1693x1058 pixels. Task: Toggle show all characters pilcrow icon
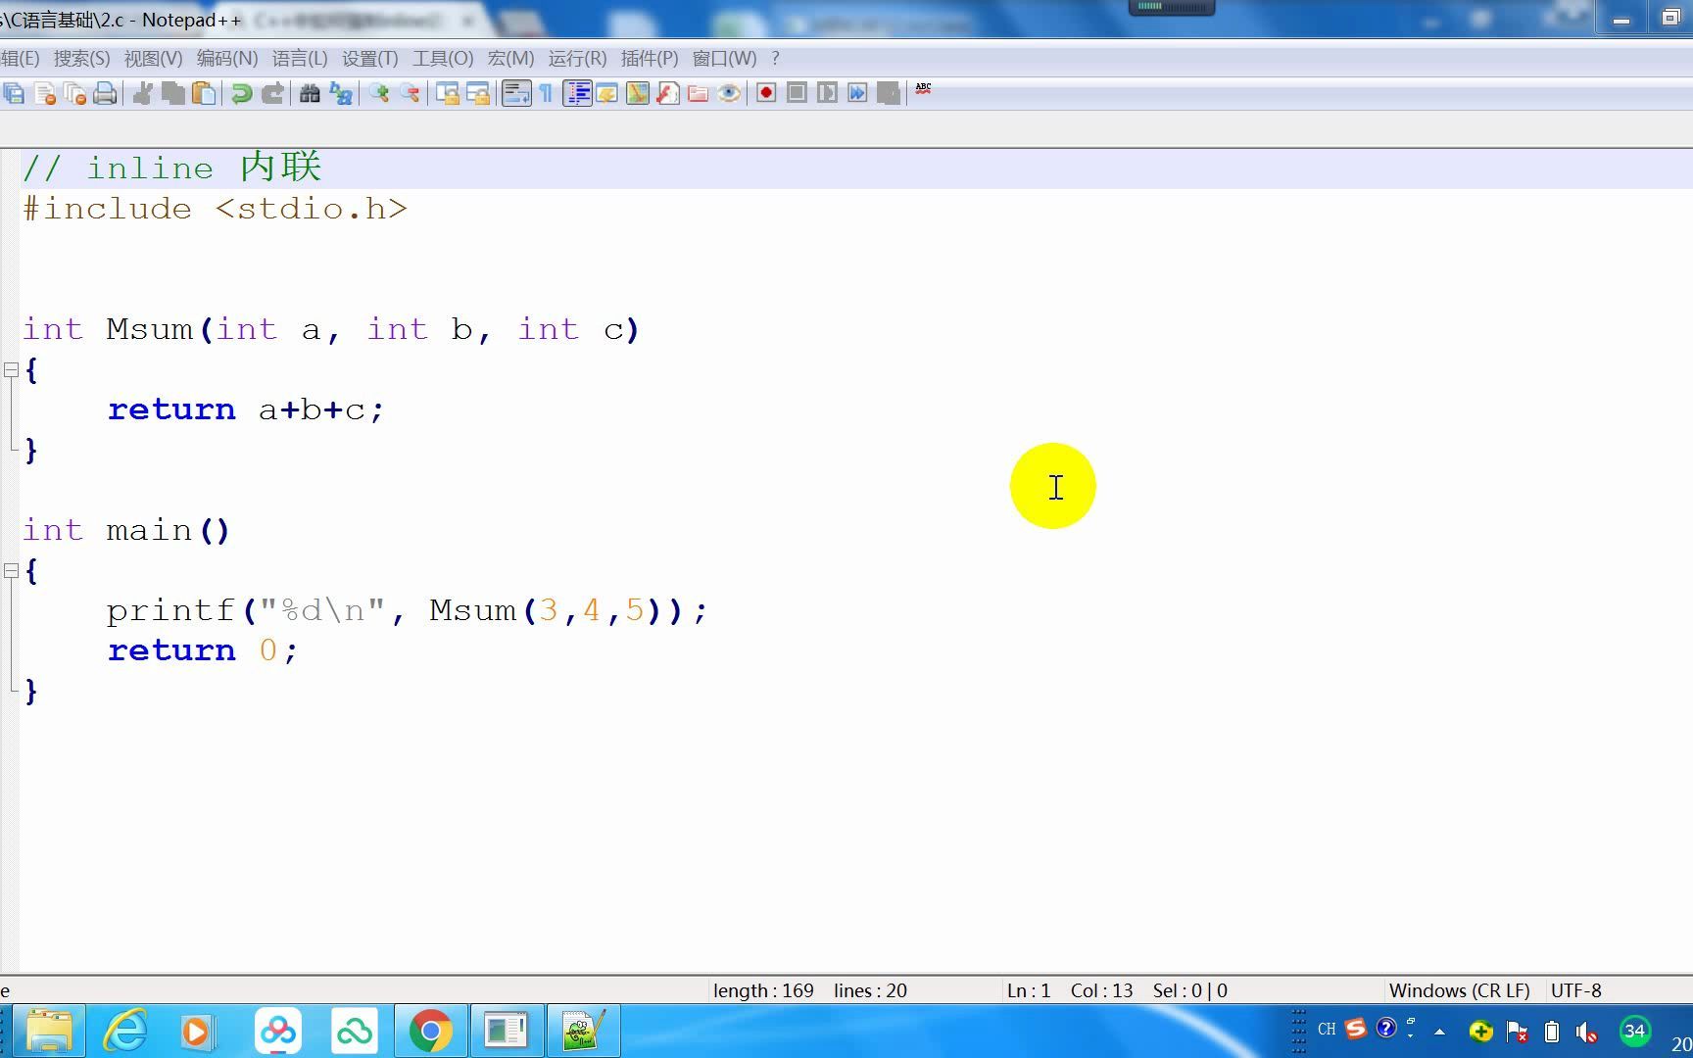tap(546, 93)
